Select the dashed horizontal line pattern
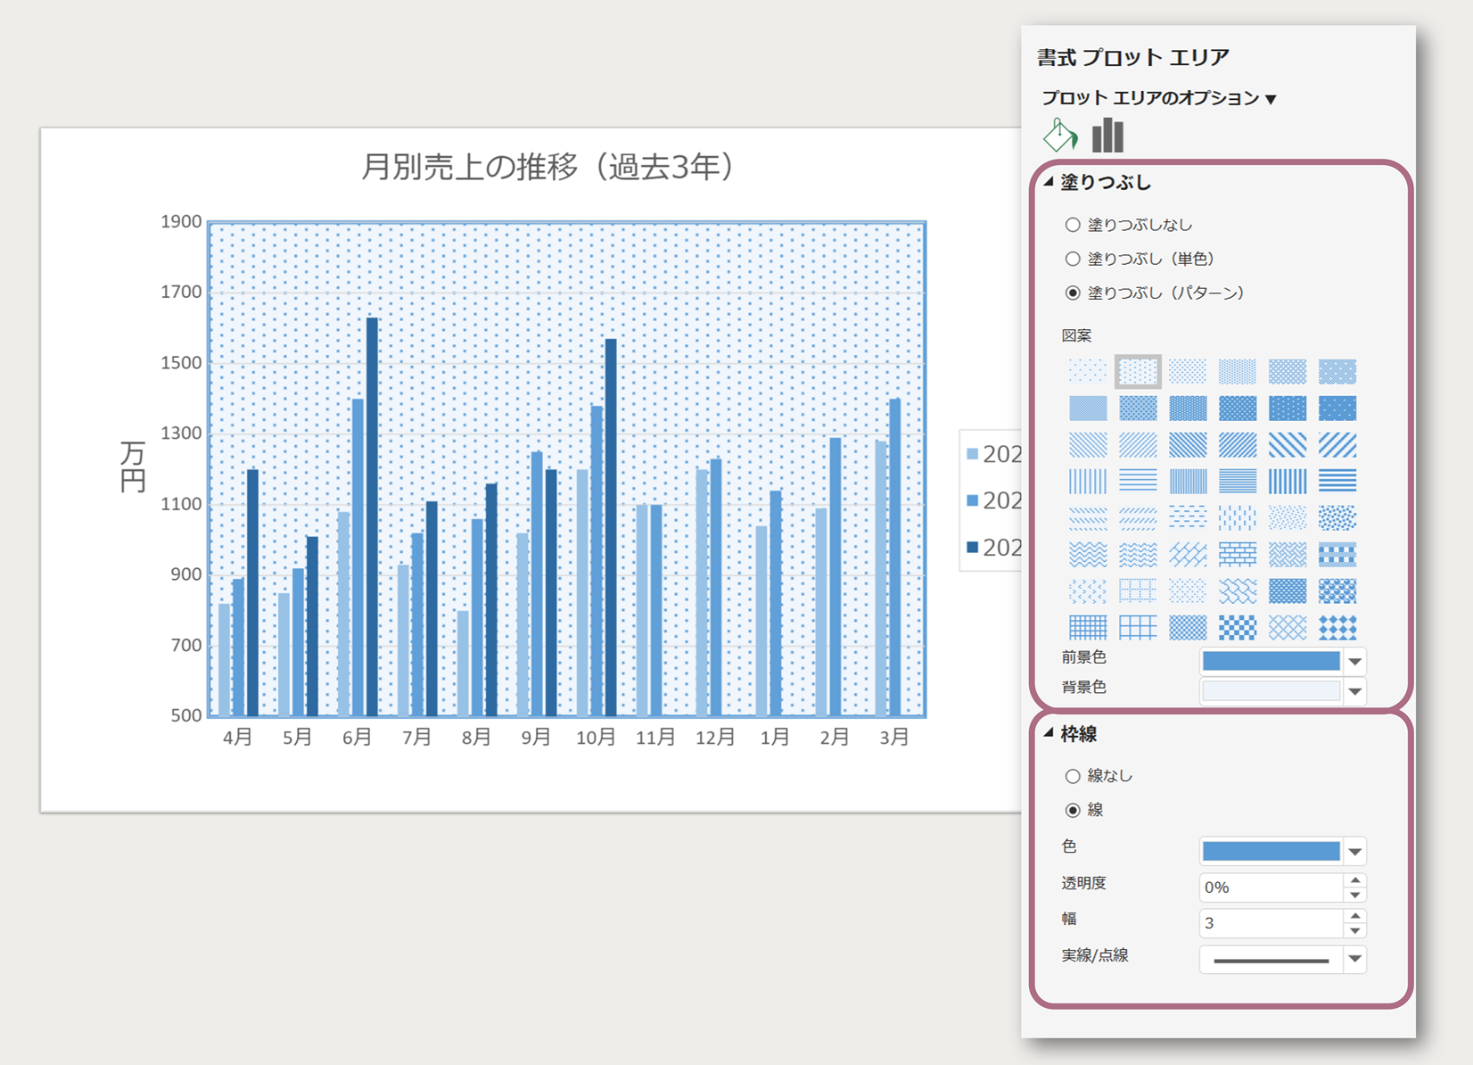The image size is (1473, 1065). pos(1188,517)
